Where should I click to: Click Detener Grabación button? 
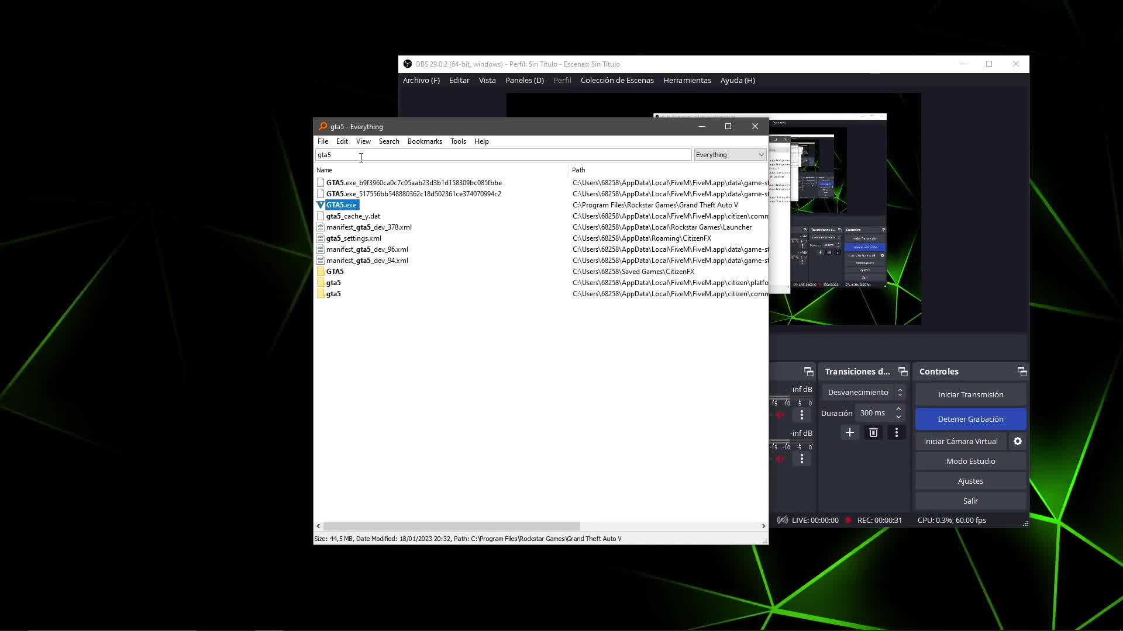pos(970,419)
